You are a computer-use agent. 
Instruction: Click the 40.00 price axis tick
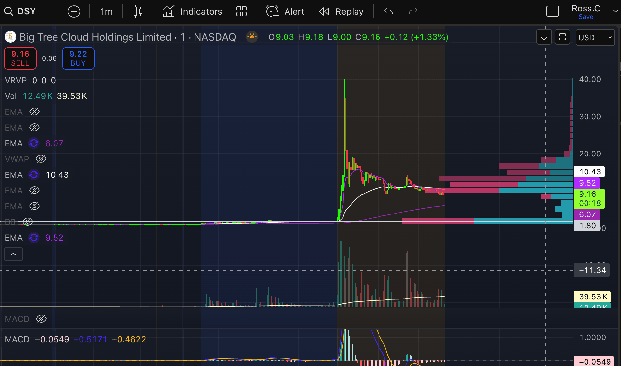pyautogui.click(x=590, y=79)
